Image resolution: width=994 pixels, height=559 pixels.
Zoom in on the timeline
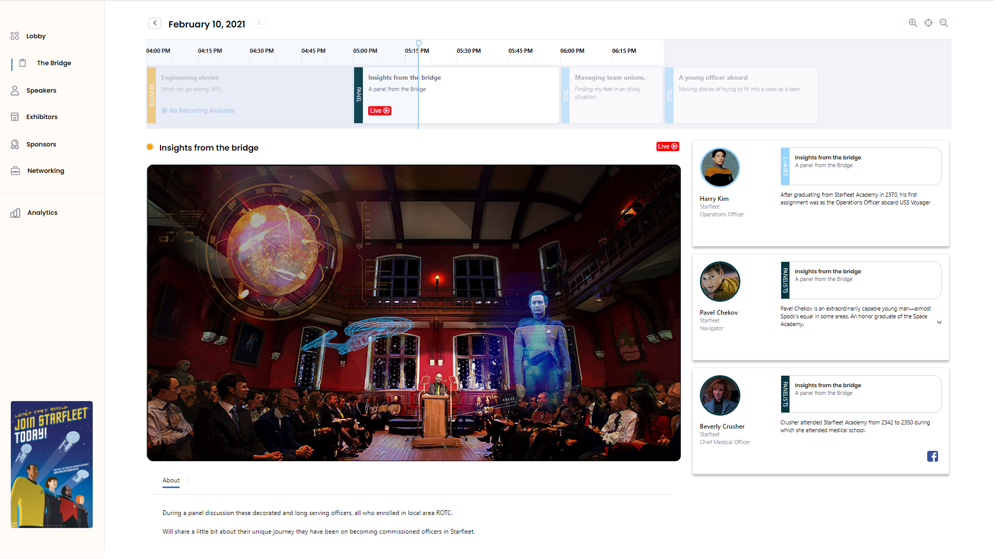pos(913,23)
